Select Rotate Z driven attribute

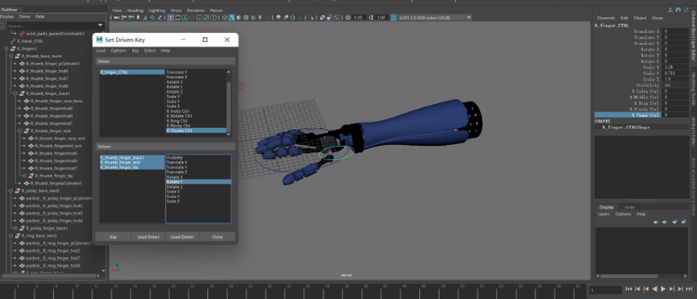(198, 187)
